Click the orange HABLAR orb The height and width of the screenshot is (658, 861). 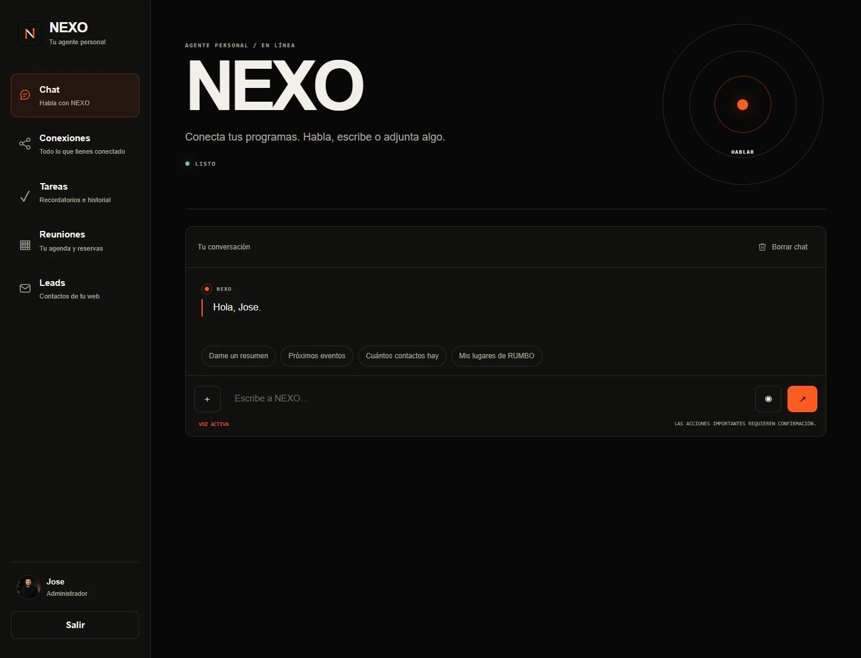[743, 105]
